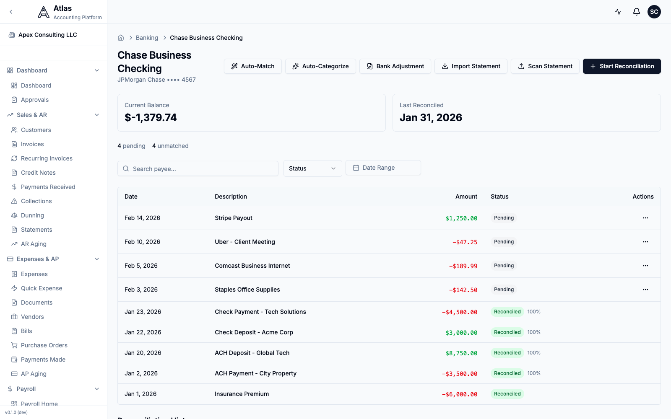This screenshot has width=671, height=419.
Task: Select ACH Deposit - Global Tech row
Action: 389,353
